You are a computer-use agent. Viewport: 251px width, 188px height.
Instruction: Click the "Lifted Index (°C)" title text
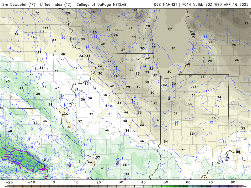[x=56, y=4]
